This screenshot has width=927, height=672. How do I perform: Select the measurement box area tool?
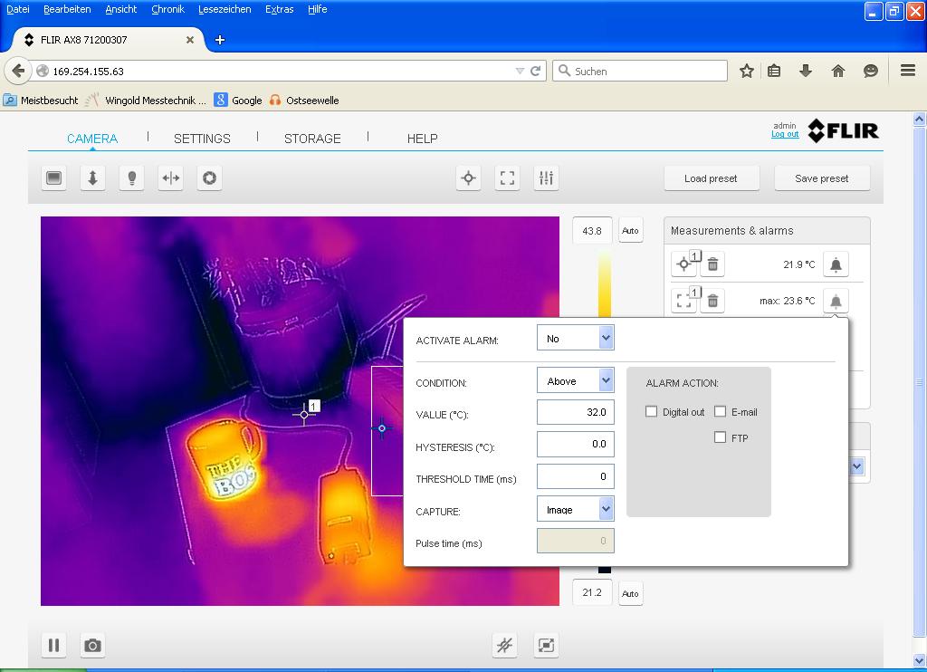508,178
